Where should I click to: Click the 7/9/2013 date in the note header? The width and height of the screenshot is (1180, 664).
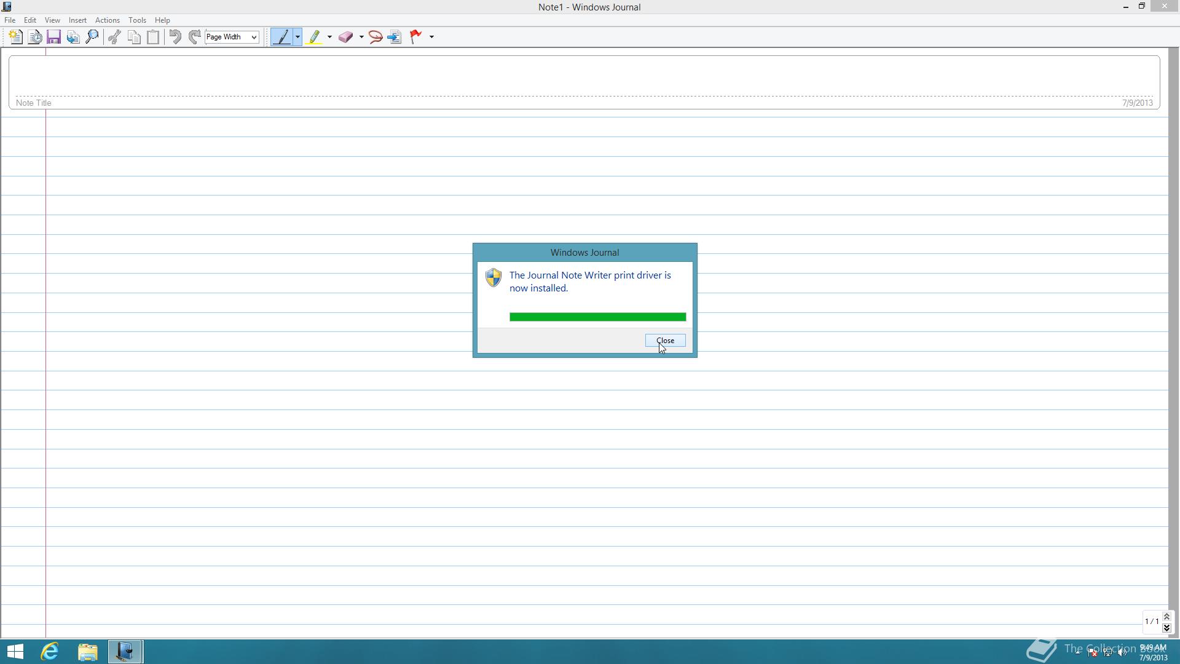(1137, 103)
